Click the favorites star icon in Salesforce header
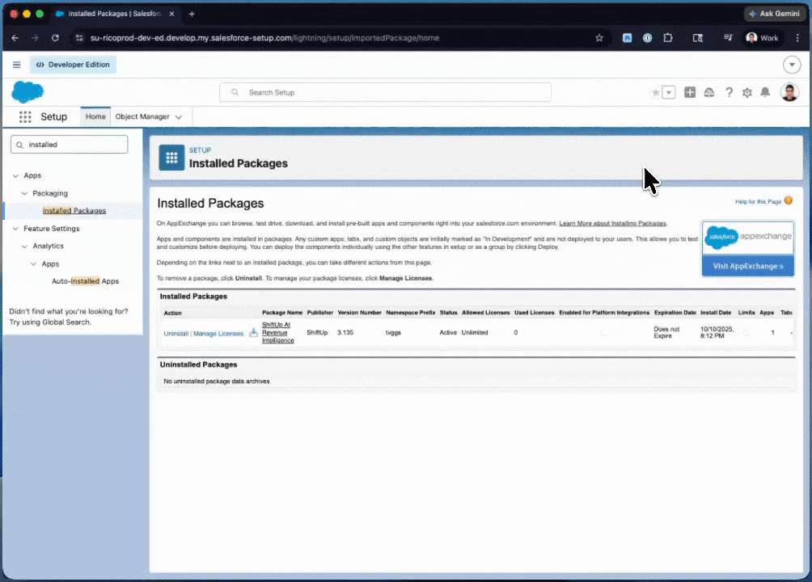The height and width of the screenshot is (582, 812). (656, 93)
